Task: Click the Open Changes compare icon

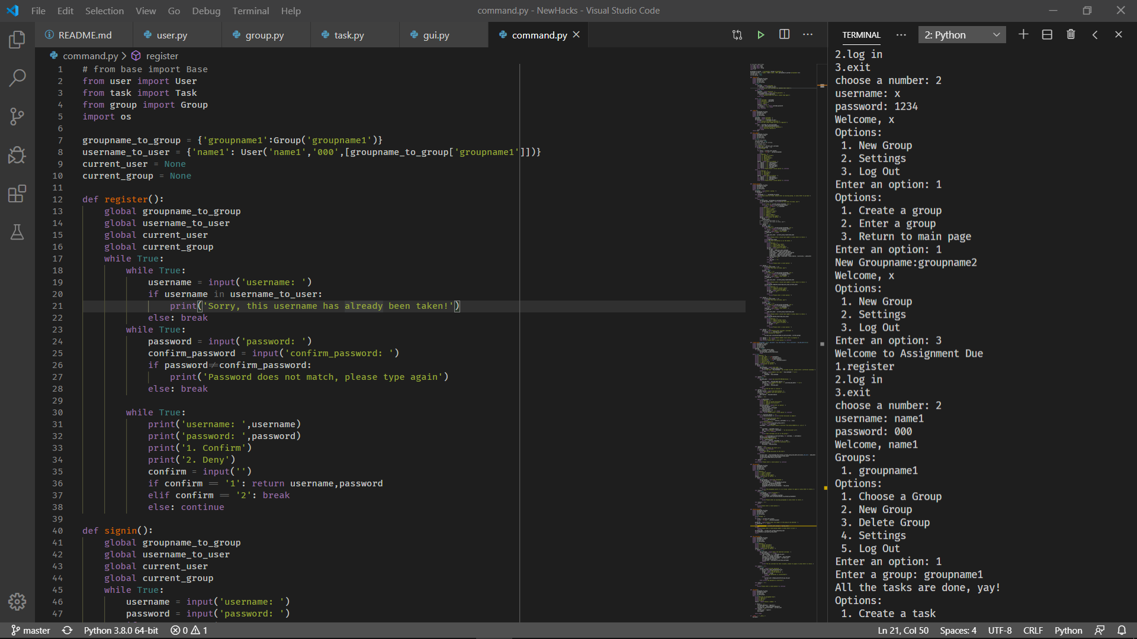Action: click(x=737, y=35)
